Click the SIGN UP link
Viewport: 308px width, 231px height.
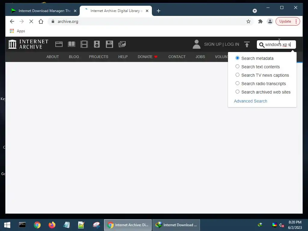[x=213, y=45]
